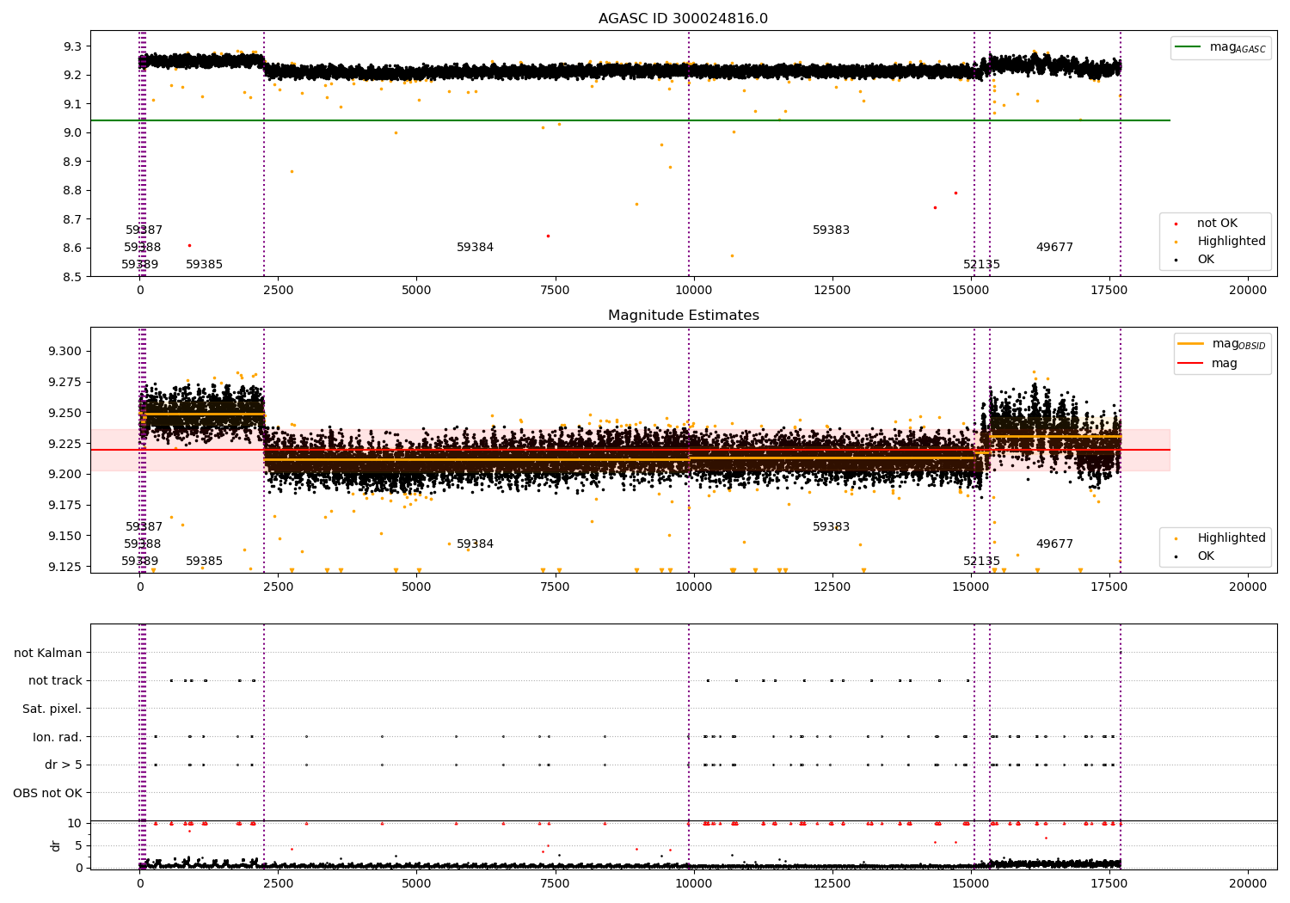Click the mag OBSID legend entry in middle plot
Viewport: 1290px width, 903px height.
(x=1221, y=344)
